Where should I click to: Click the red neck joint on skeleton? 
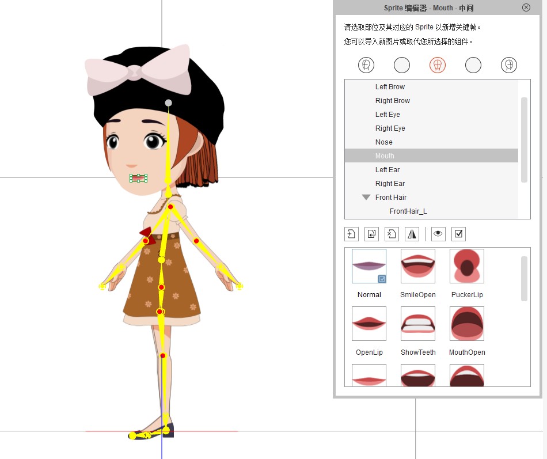coord(170,207)
